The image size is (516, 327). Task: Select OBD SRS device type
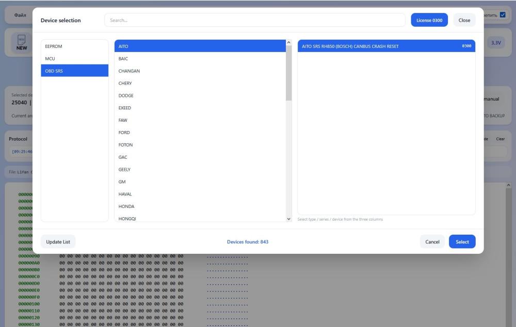tap(74, 71)
